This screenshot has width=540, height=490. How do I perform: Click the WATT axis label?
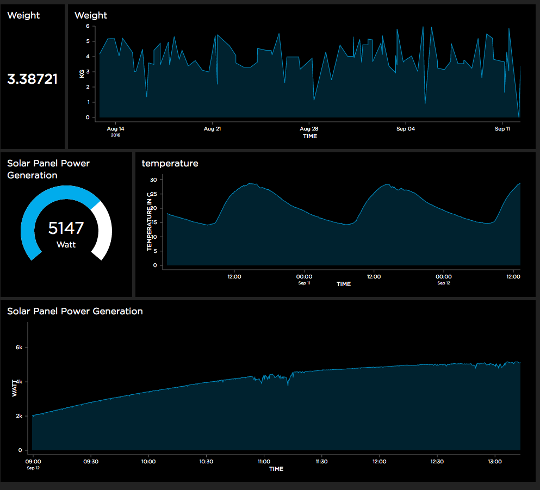pos(14,388)
